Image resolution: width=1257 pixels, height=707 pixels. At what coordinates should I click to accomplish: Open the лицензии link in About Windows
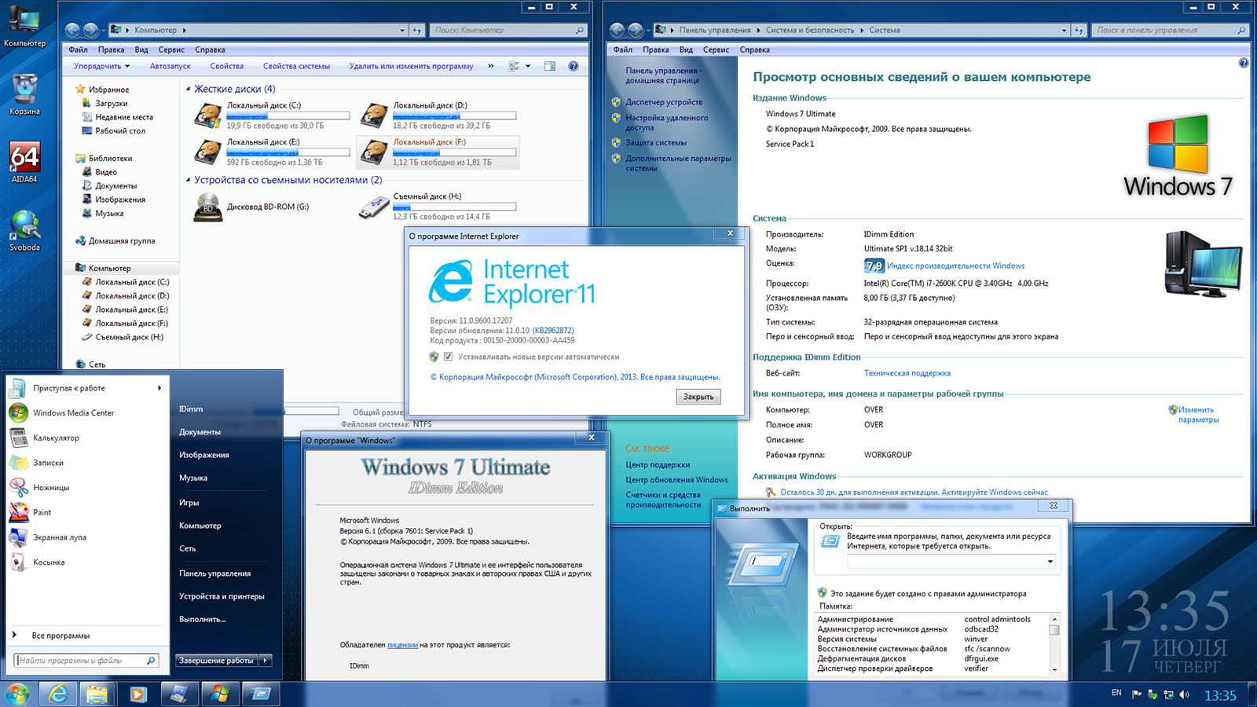[402, 645]
